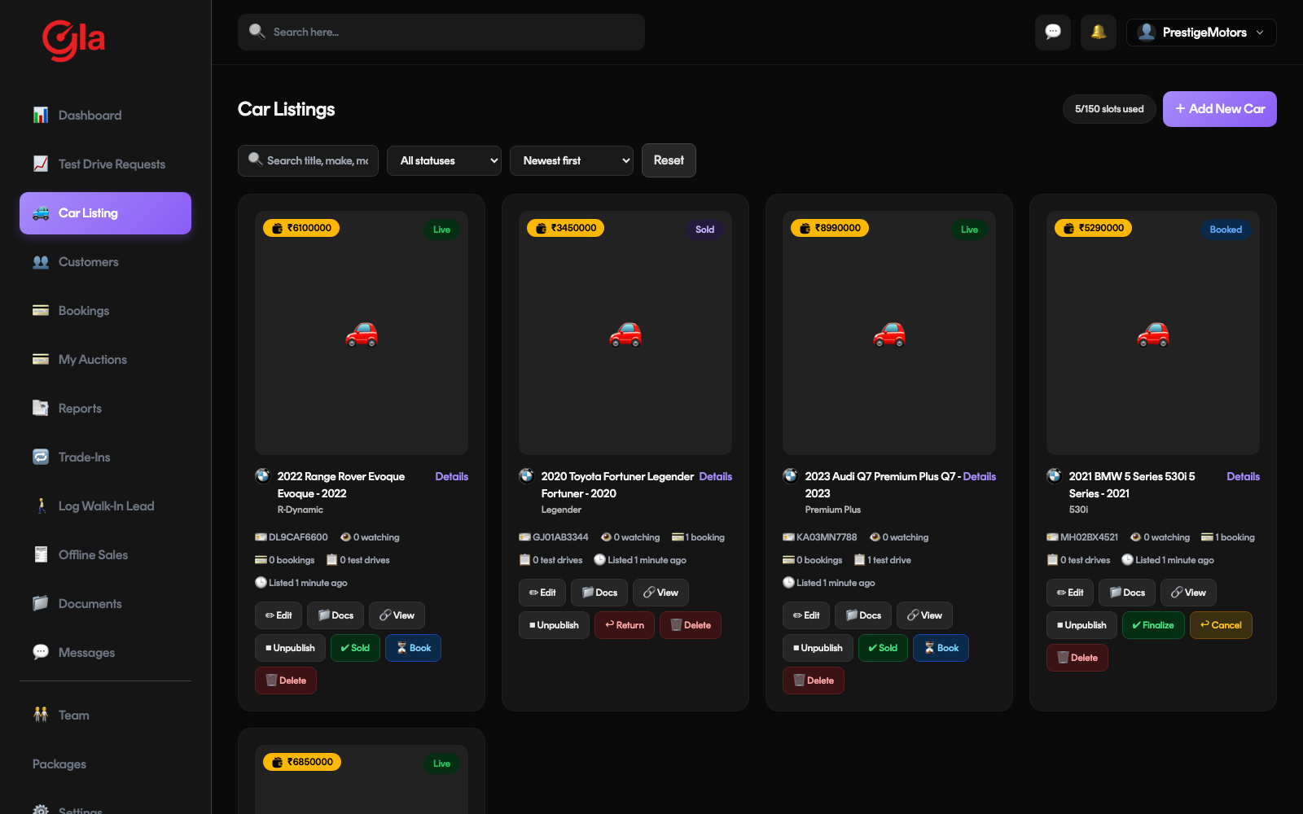Viewport: 1303px width, 814px height.
Task: Delete the Range Rover Evoque listing
Action: pyautogui.click(x=286, y=681)
